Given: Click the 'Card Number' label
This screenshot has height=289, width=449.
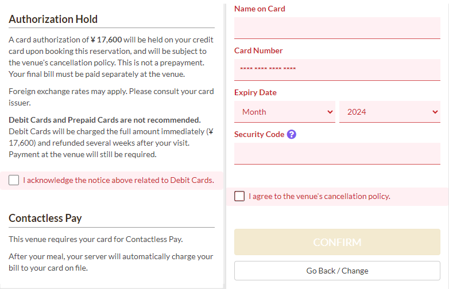Looking at the screenshot, I should [x=258, y=50].
